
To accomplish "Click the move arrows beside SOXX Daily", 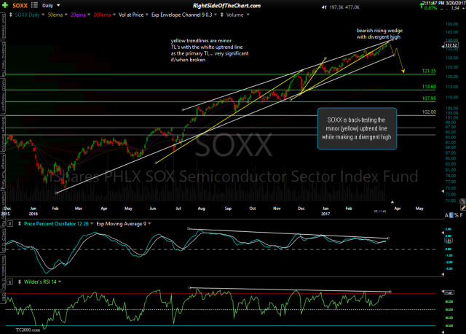I will (11, 15).
